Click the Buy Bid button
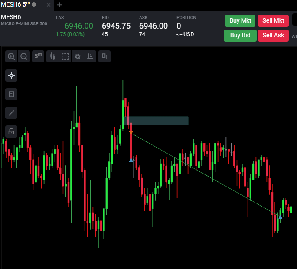297x269 pixels. (240, 35)
